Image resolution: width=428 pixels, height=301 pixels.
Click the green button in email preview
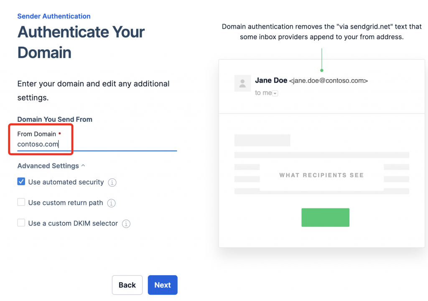[325, 217]
